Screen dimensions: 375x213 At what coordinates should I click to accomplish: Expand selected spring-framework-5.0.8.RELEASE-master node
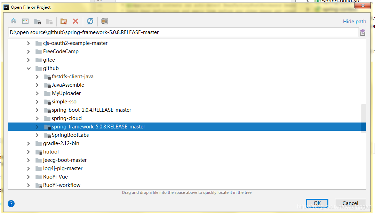37,127
